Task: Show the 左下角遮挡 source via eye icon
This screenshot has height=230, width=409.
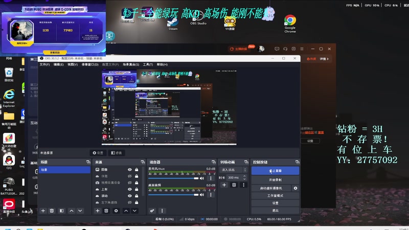Action: tap(130, 202)
